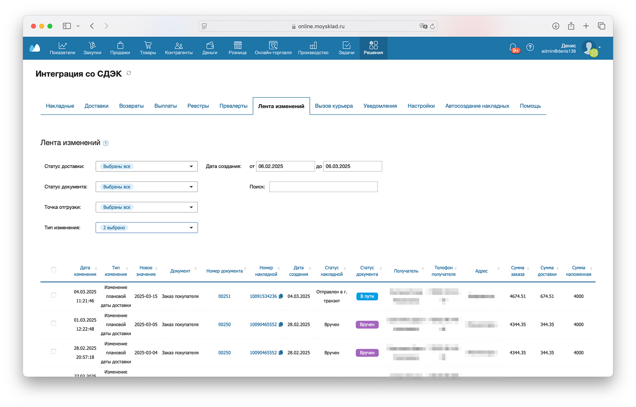This screenshot has width=636, height=407.
Task: Go to Товары cart icon
Action: (148, 45)
